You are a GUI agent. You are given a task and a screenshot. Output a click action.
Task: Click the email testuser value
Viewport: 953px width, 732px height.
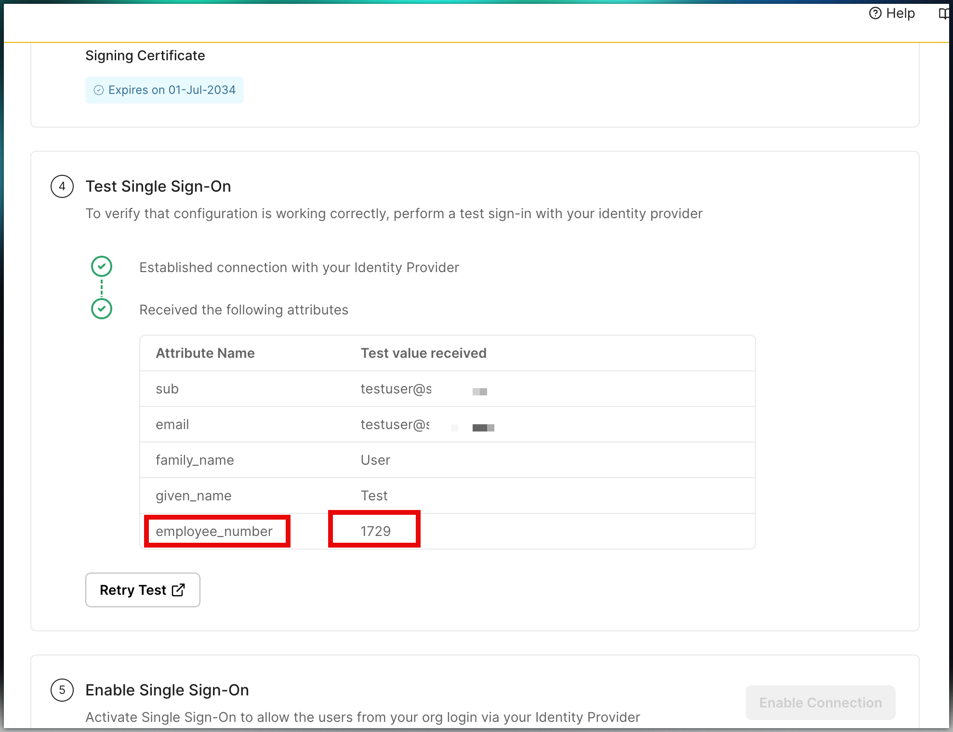pos(395,424)
